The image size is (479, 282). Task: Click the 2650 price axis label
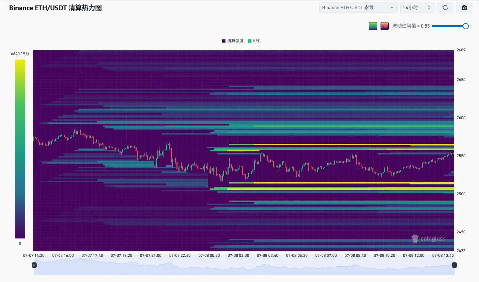pos(461,80)
